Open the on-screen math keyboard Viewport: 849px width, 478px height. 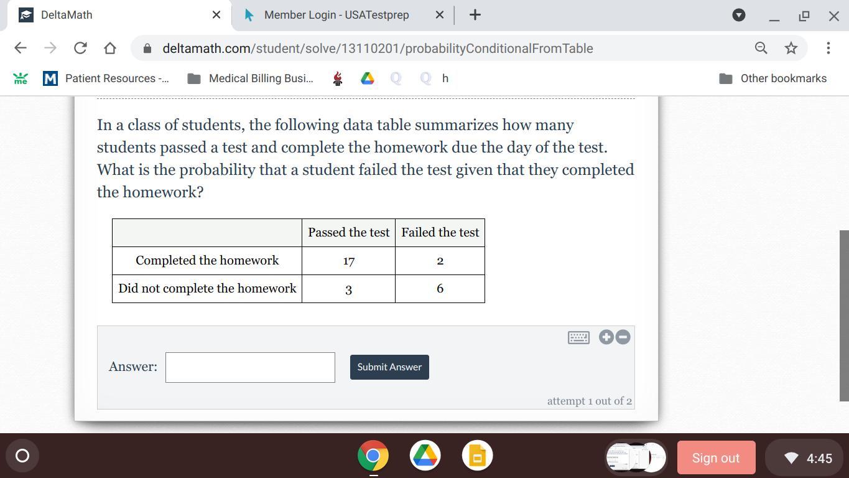pos(578,337)
